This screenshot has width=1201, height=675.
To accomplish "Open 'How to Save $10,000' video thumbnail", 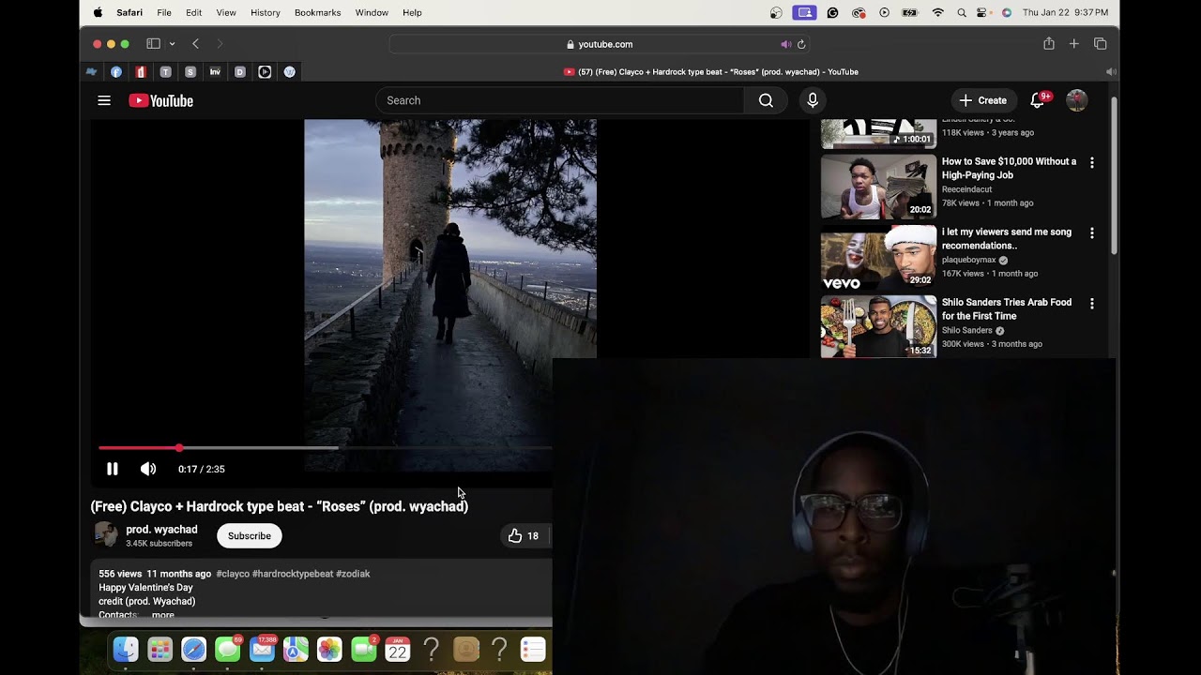I will tap(878, 187).
